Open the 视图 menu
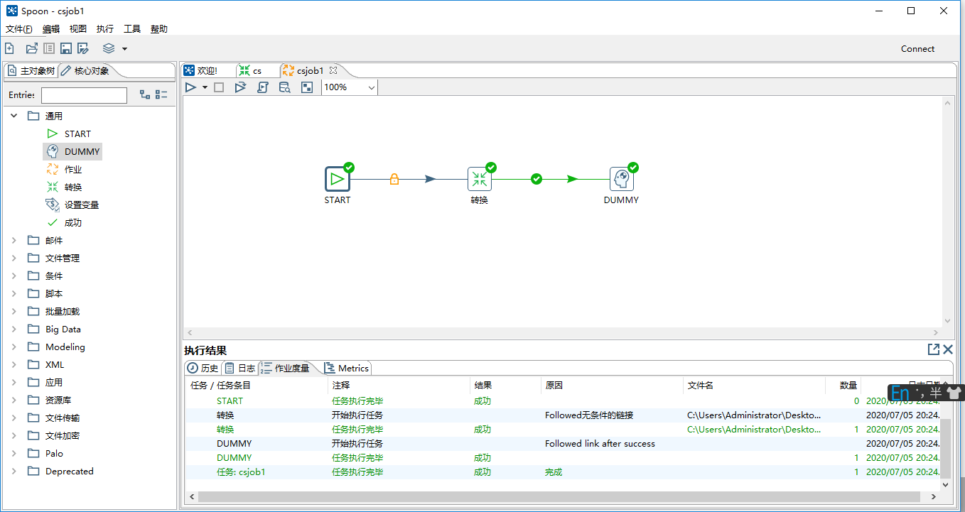965x512 pixels. pos(78,29)
